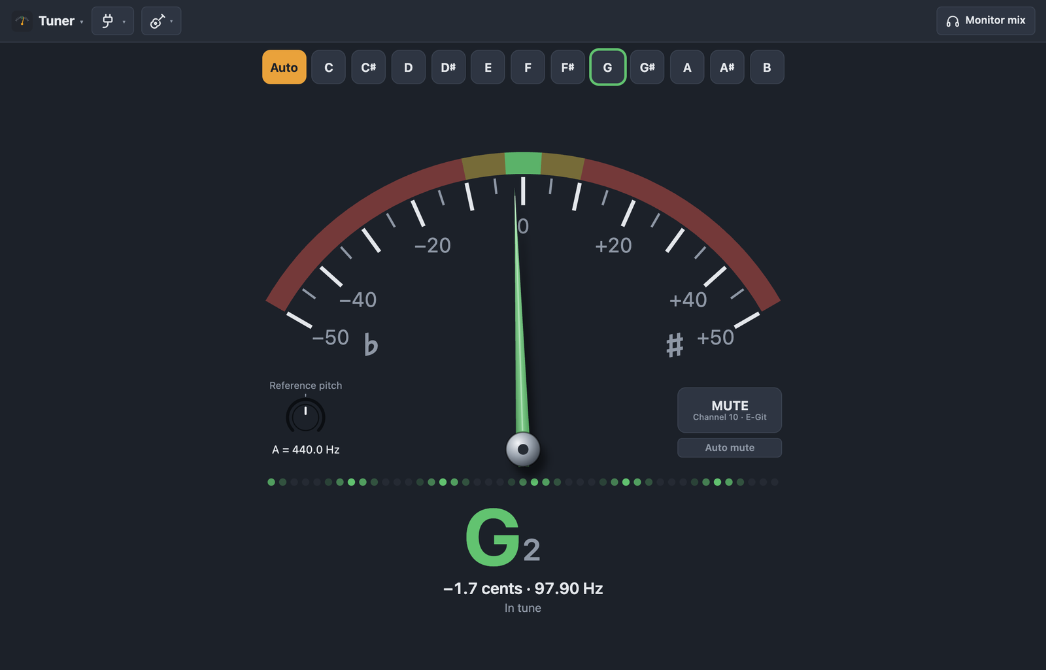Select the G# note button

coord(647,67)
